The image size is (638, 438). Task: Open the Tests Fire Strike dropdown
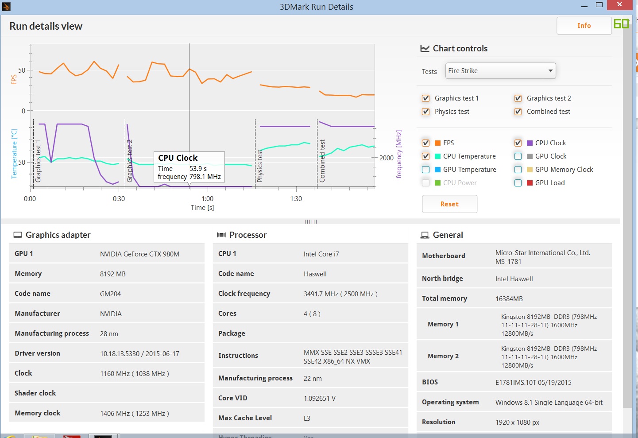pyautogui.click(x=500, y=71)
